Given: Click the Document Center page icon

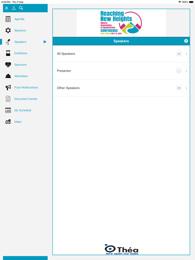Looking at the screenshot, I should (x=8, y=99).
